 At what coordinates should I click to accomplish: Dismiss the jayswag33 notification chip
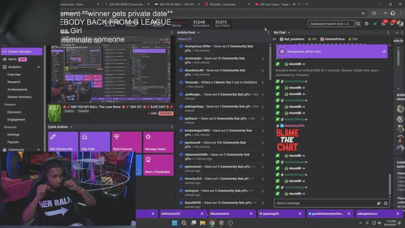coord(300,214)
